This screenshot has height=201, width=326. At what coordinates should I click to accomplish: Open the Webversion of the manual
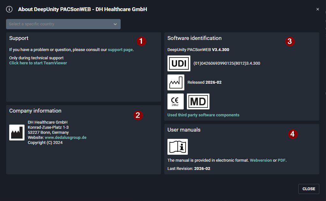261,160
